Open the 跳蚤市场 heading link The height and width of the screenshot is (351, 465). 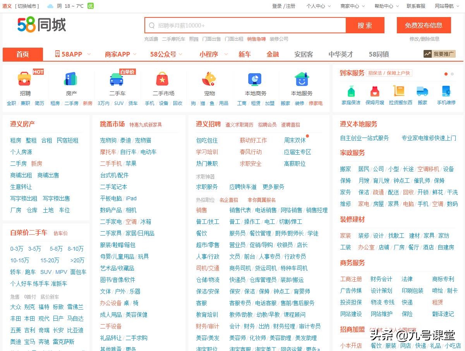point(112,124)
